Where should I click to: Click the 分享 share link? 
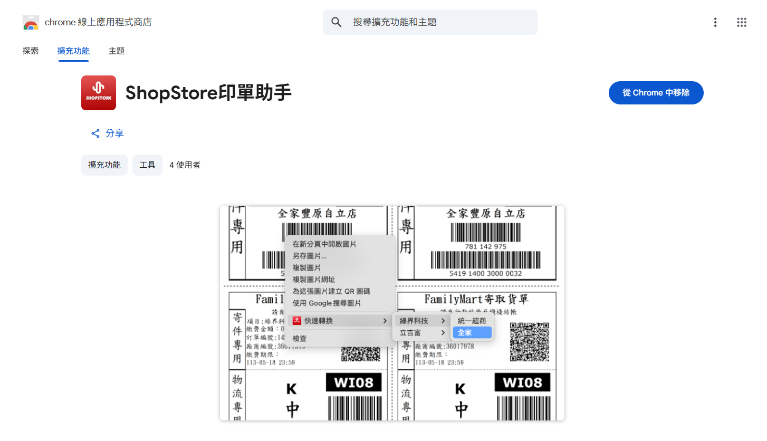pos(108,133)
